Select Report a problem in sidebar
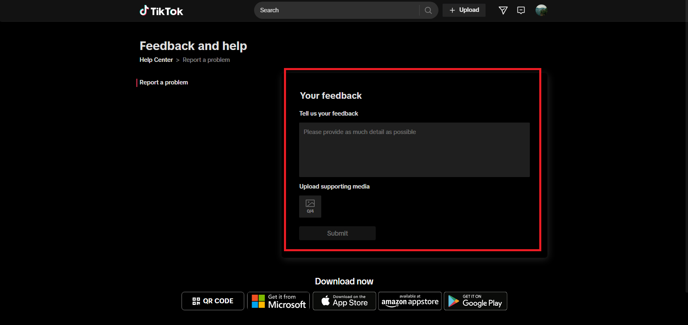The width and height of the screenshot is (688, 325). coord(164,82)
